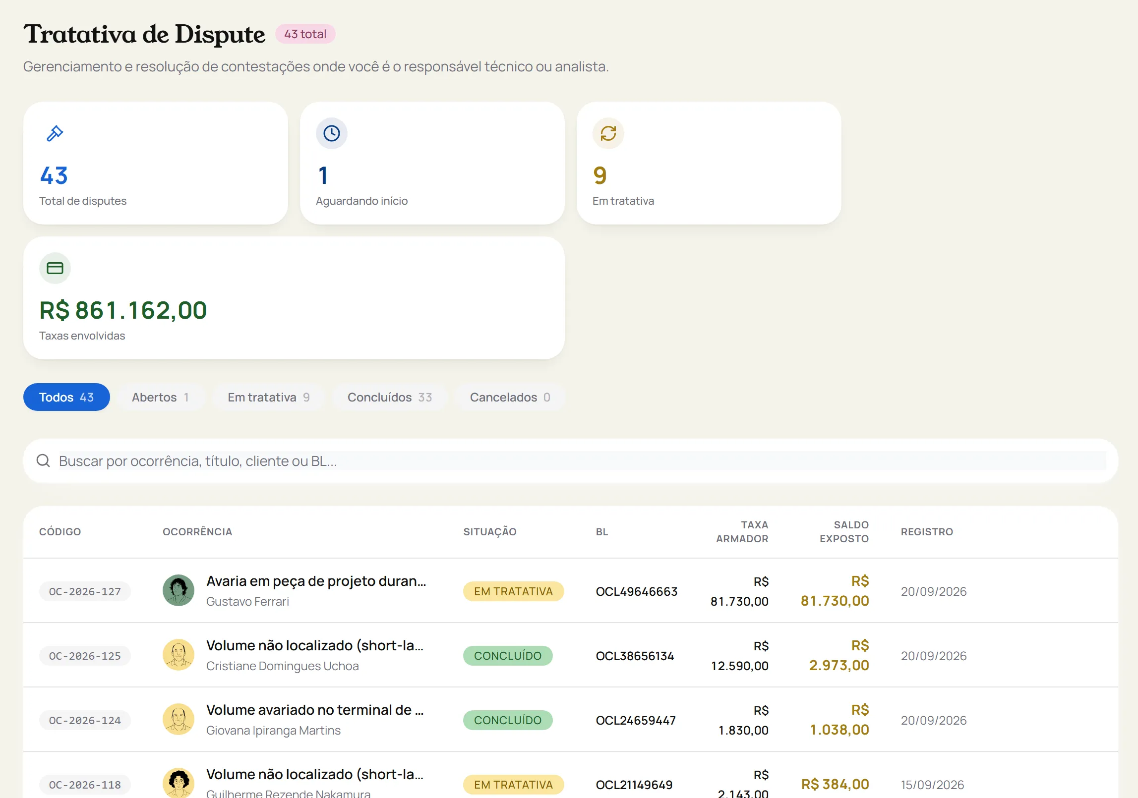Click the Registro column header
The height and width of the screenshot is (798, 1138).
coord(927,532)
